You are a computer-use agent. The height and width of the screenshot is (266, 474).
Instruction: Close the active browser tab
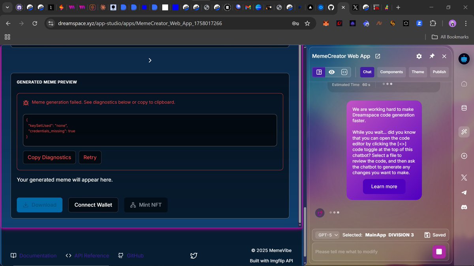(343, 7)
